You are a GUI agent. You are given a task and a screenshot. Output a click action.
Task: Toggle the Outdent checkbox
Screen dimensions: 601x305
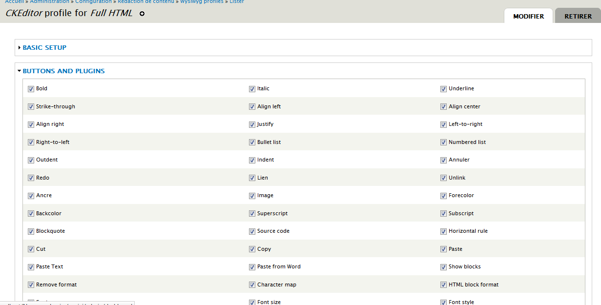[x=31, y=160]
